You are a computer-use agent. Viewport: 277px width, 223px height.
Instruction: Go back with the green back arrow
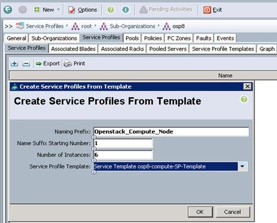tap(8, 10)
